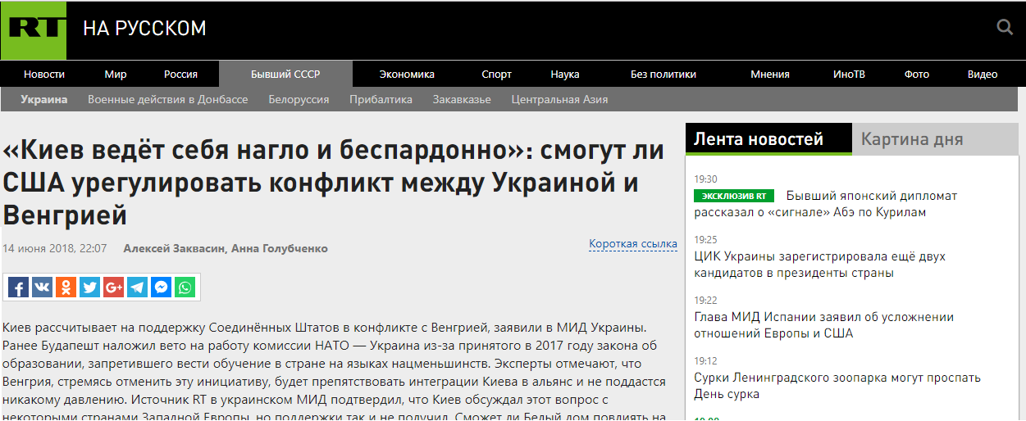The image size is (1026, 421).
Task: Click the 19:30 news timestamp
Action: click(705, 179)
